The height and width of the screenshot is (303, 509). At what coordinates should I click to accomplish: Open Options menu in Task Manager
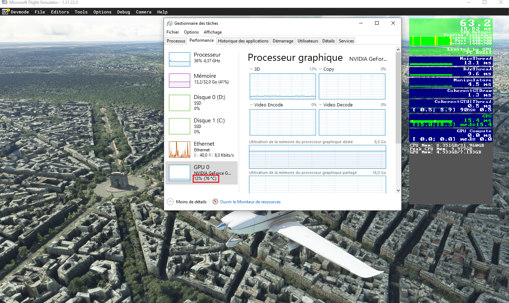pos(191,32)
